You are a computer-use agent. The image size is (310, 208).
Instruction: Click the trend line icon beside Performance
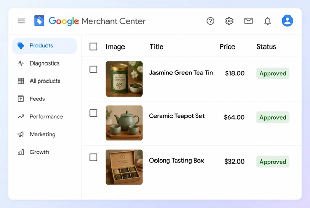[21, 117]
